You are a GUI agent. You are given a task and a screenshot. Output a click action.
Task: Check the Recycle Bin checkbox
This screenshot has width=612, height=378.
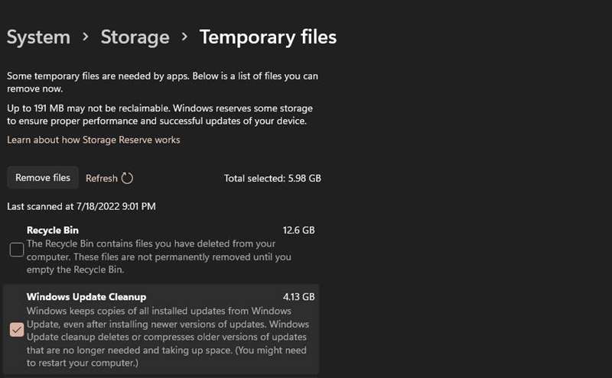[x=17, y=250]
